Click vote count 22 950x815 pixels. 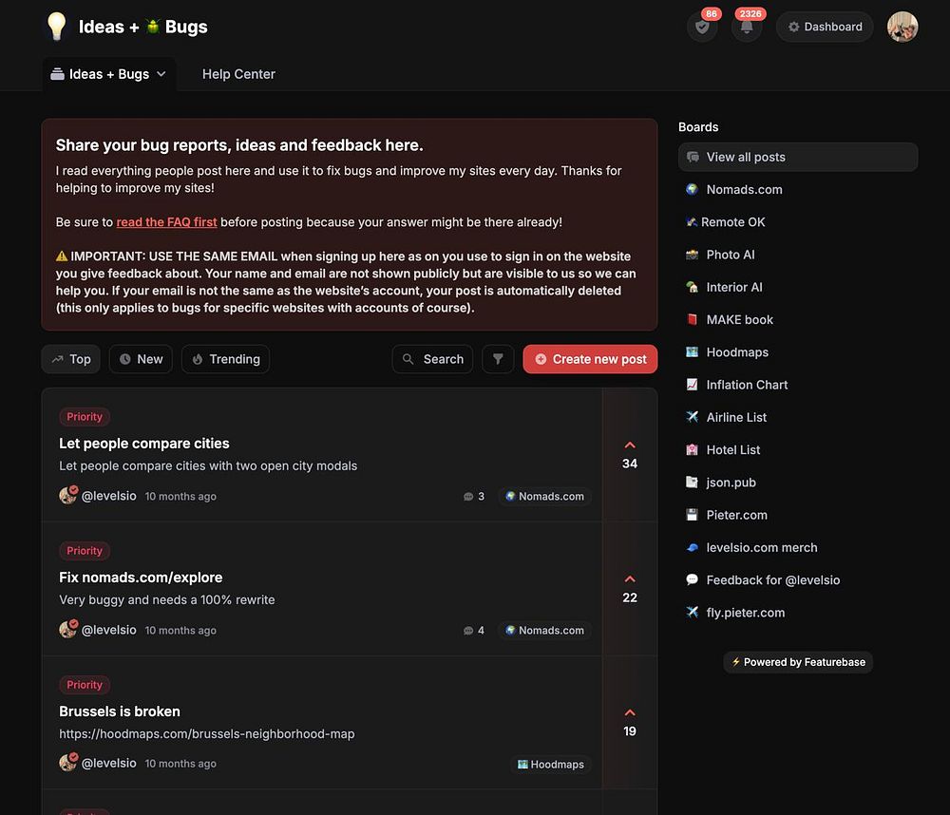click(x=630, y=597)
